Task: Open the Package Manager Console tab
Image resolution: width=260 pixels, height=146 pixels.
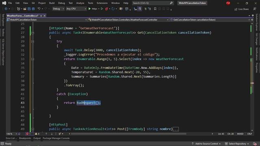Action: (x=56, y=138)
